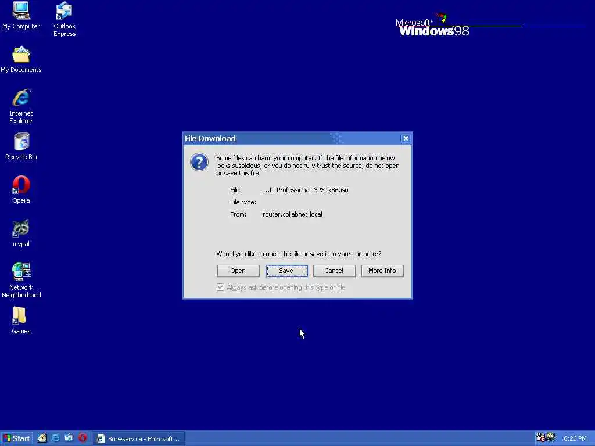Click the router.collabnet.local source text
The width and height of the screenshot is (595, 446).
(292, 214)
